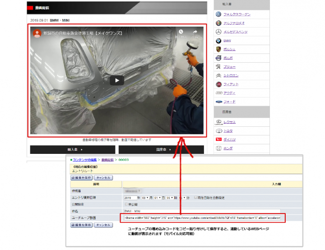325x250 pixels.
Task: Click the entry date 2019.09.01 BMW・MINI
Action: point(50,20)
